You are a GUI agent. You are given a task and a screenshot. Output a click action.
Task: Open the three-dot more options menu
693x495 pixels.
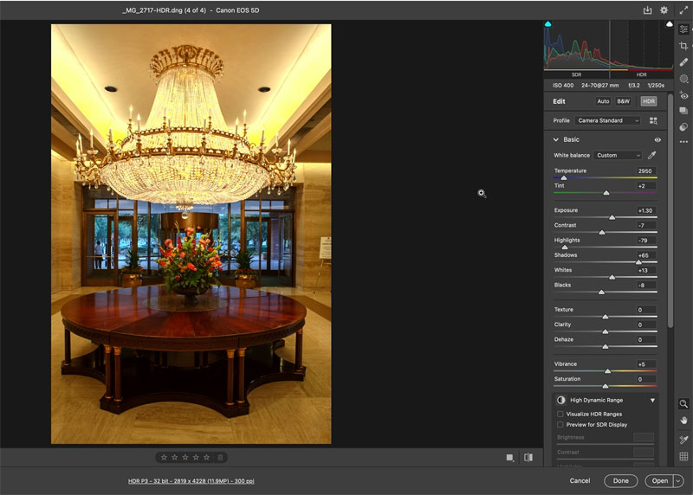(x=683, y=142)
